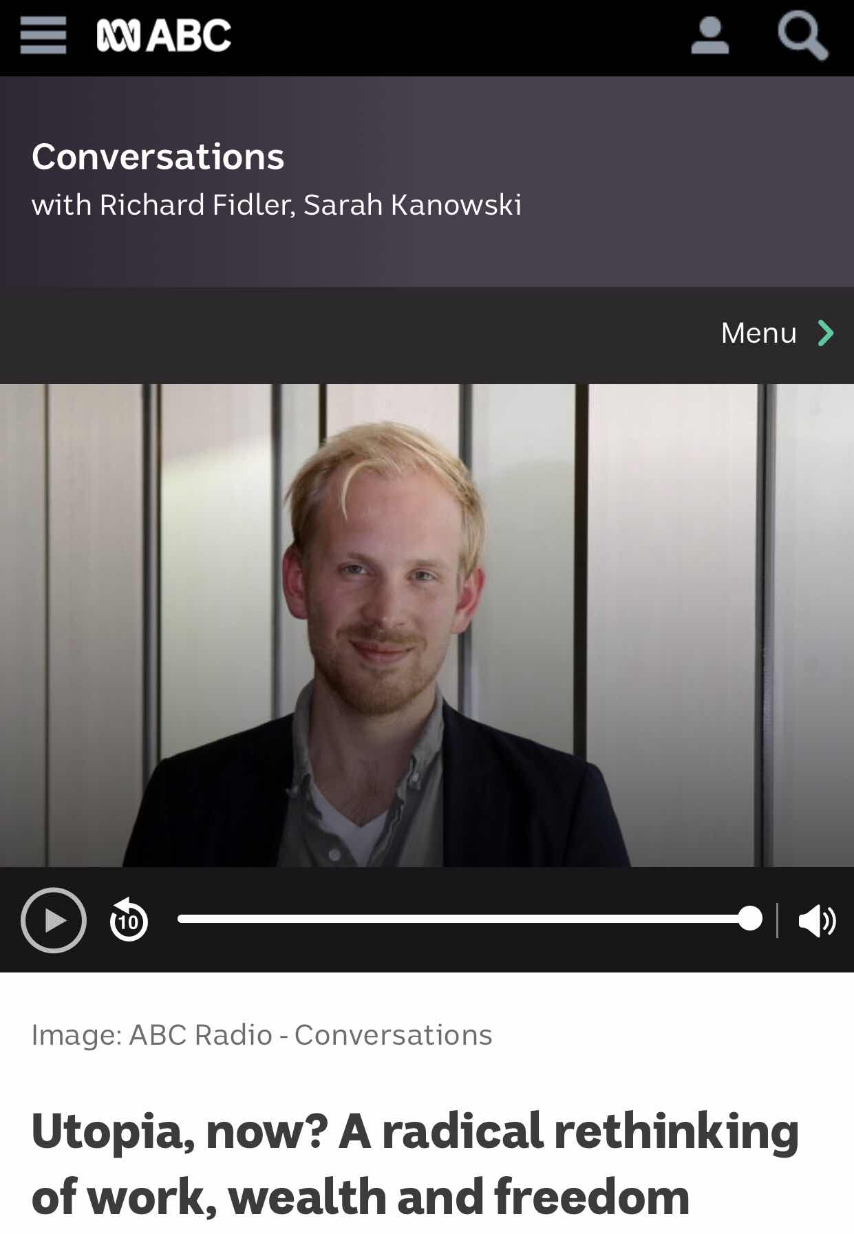
Task: Play the Conversations audio episode
Action: 54,920
